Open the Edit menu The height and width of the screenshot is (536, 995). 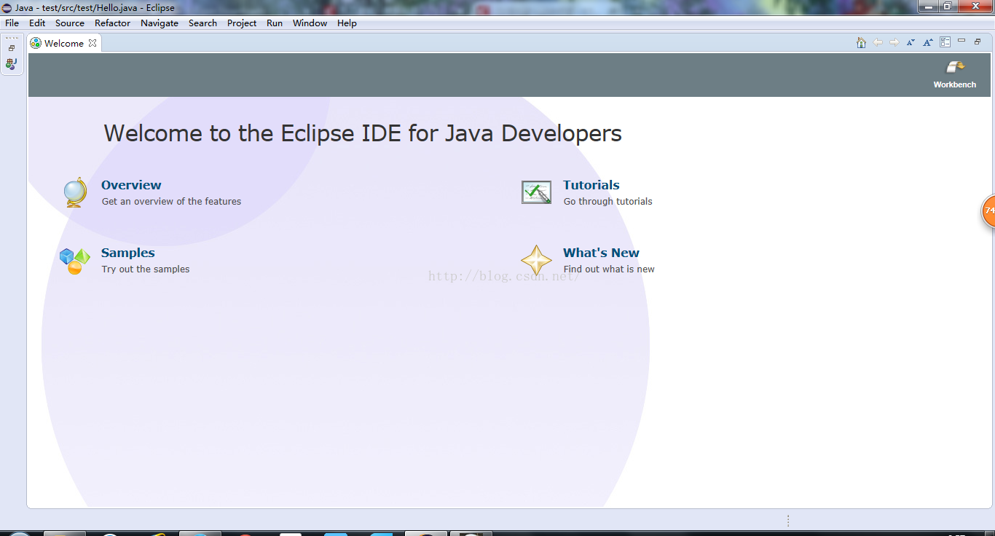click(x=37, y=23)
